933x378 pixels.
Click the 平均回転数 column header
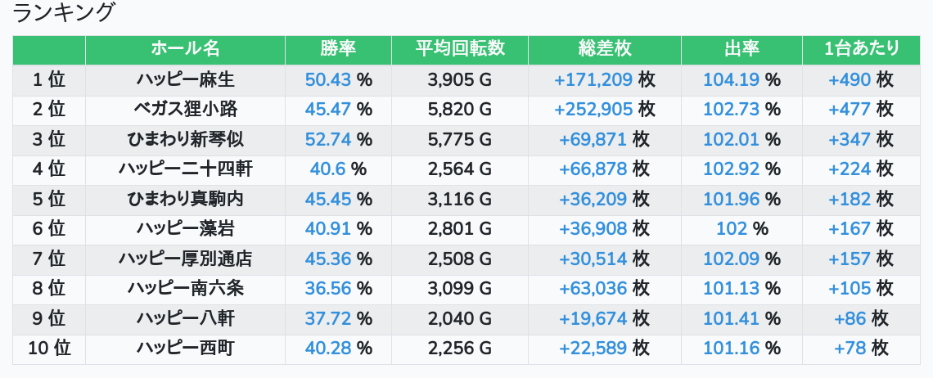tap(459, 49)
